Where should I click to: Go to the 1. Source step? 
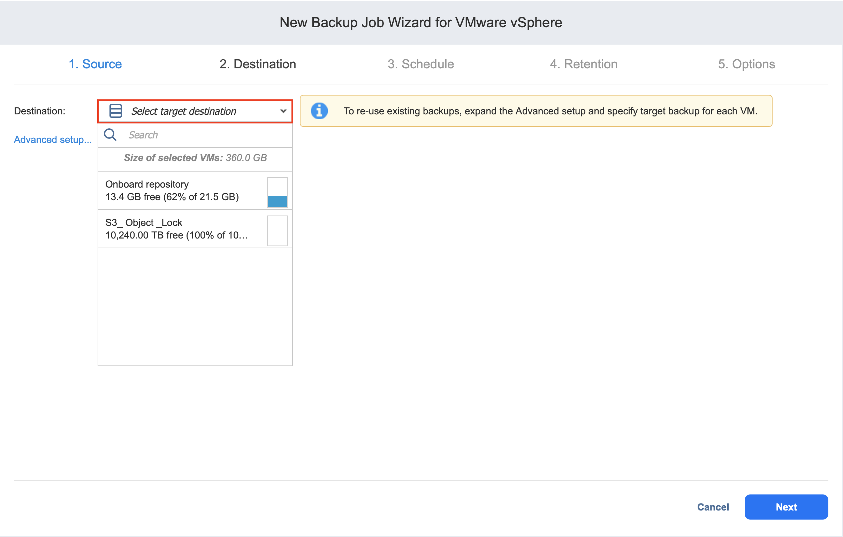95,64
